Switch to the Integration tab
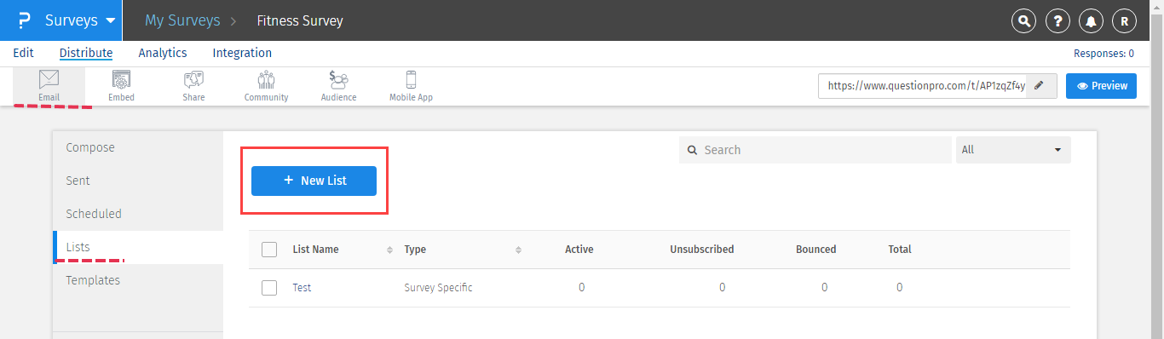The height and width of the screenshot is (339, 1164). click(x=242, y=53)
